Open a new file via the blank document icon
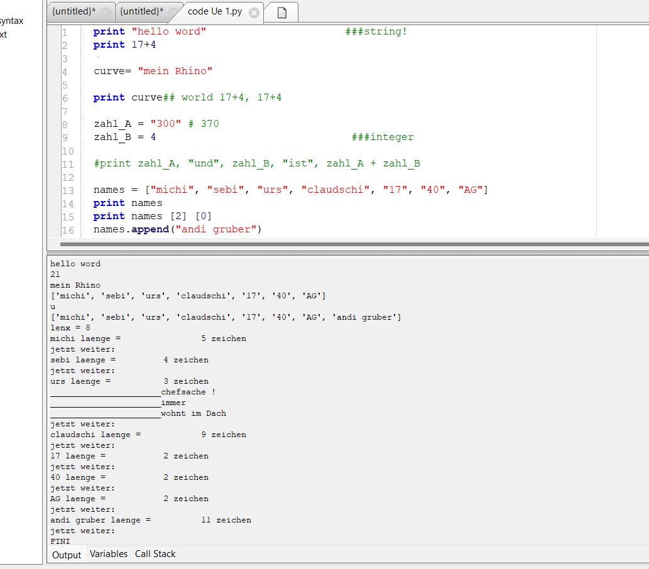 click(281, 11)
